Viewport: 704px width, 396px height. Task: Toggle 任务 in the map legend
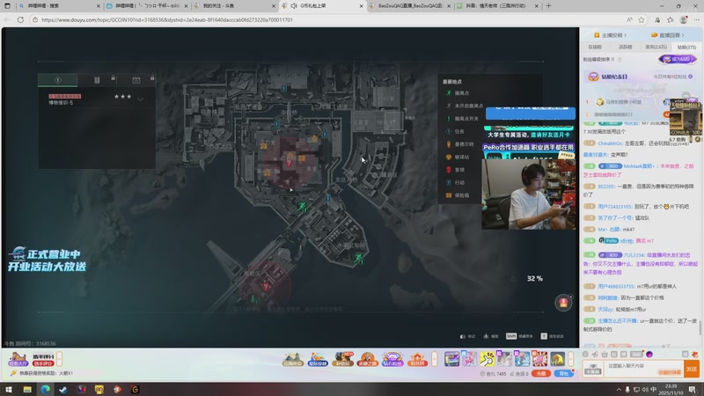click(x=455, y=131)
